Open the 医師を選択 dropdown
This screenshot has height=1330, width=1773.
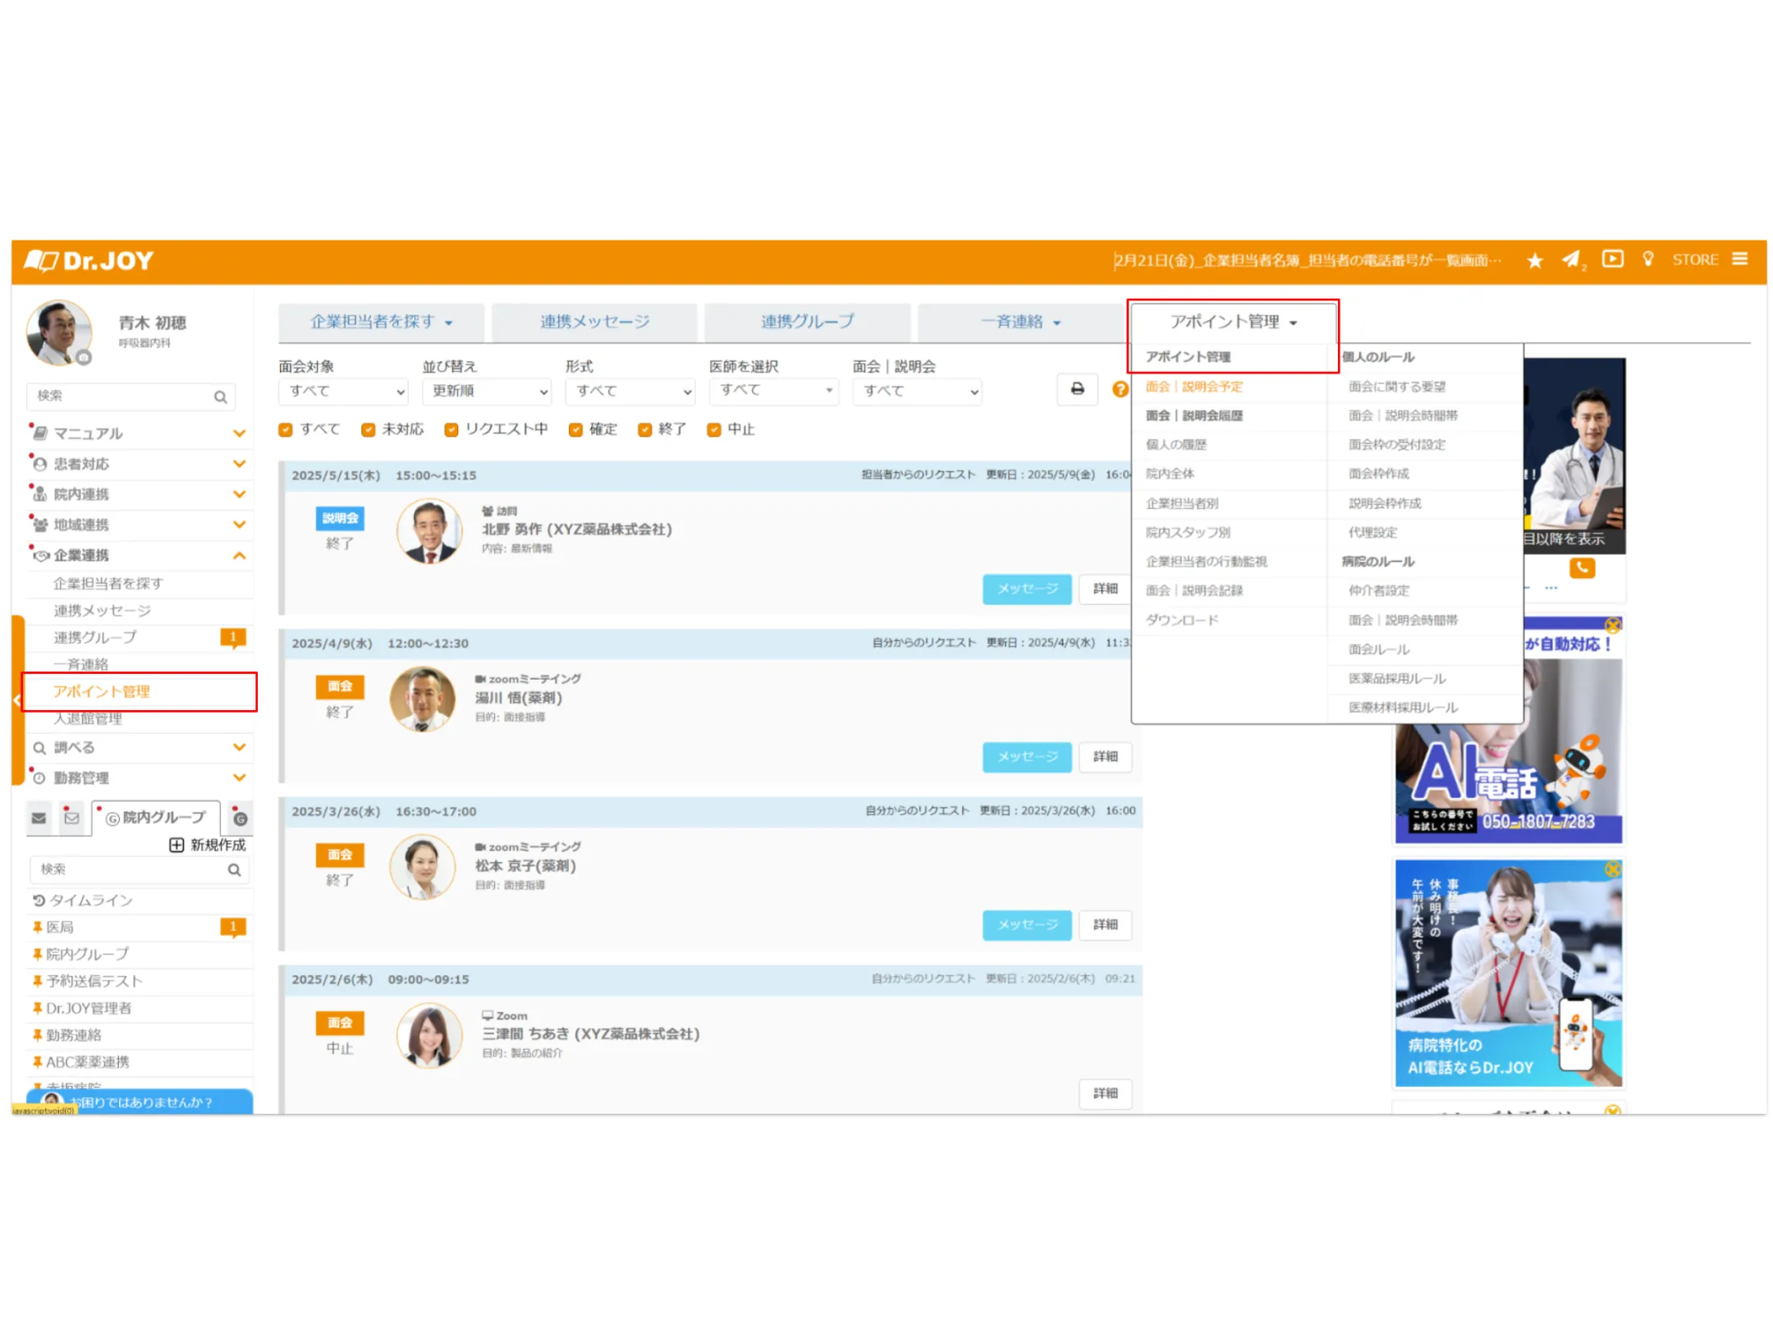pyautogui.click(x=774, y=391)
